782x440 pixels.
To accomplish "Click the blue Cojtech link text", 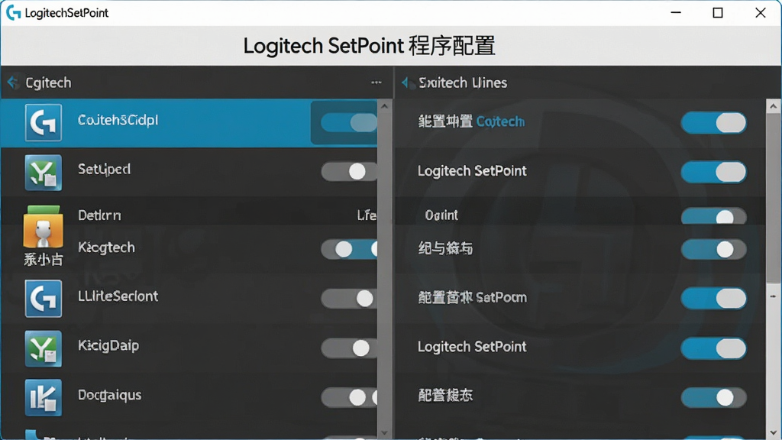I will [x=500, y=121].
